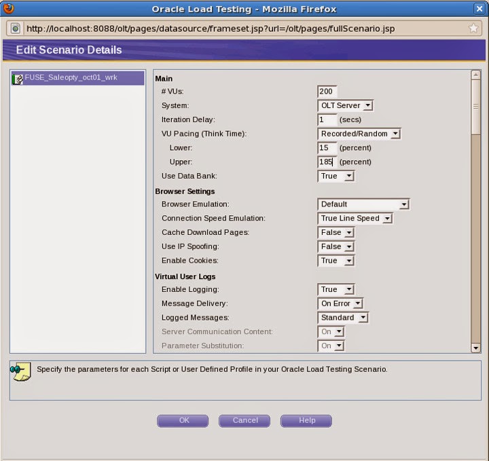The image size is (489, 461).
Task: Open the Enable Logging dropdown
Action: pos(336,289)
